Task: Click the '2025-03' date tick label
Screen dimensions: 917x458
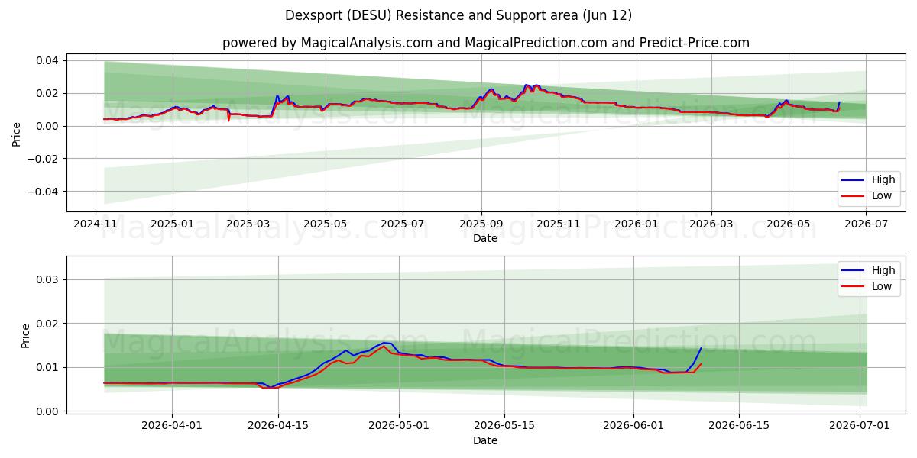Action: pos(248,224)
